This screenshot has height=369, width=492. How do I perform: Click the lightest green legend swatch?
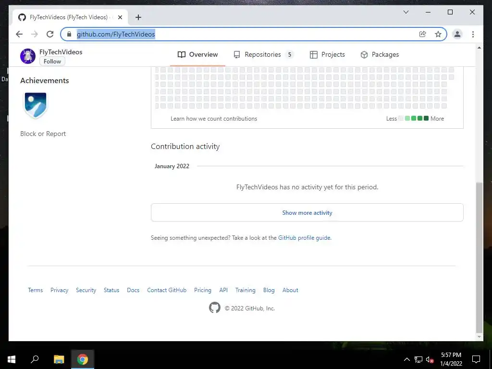(x=407, y=118)
